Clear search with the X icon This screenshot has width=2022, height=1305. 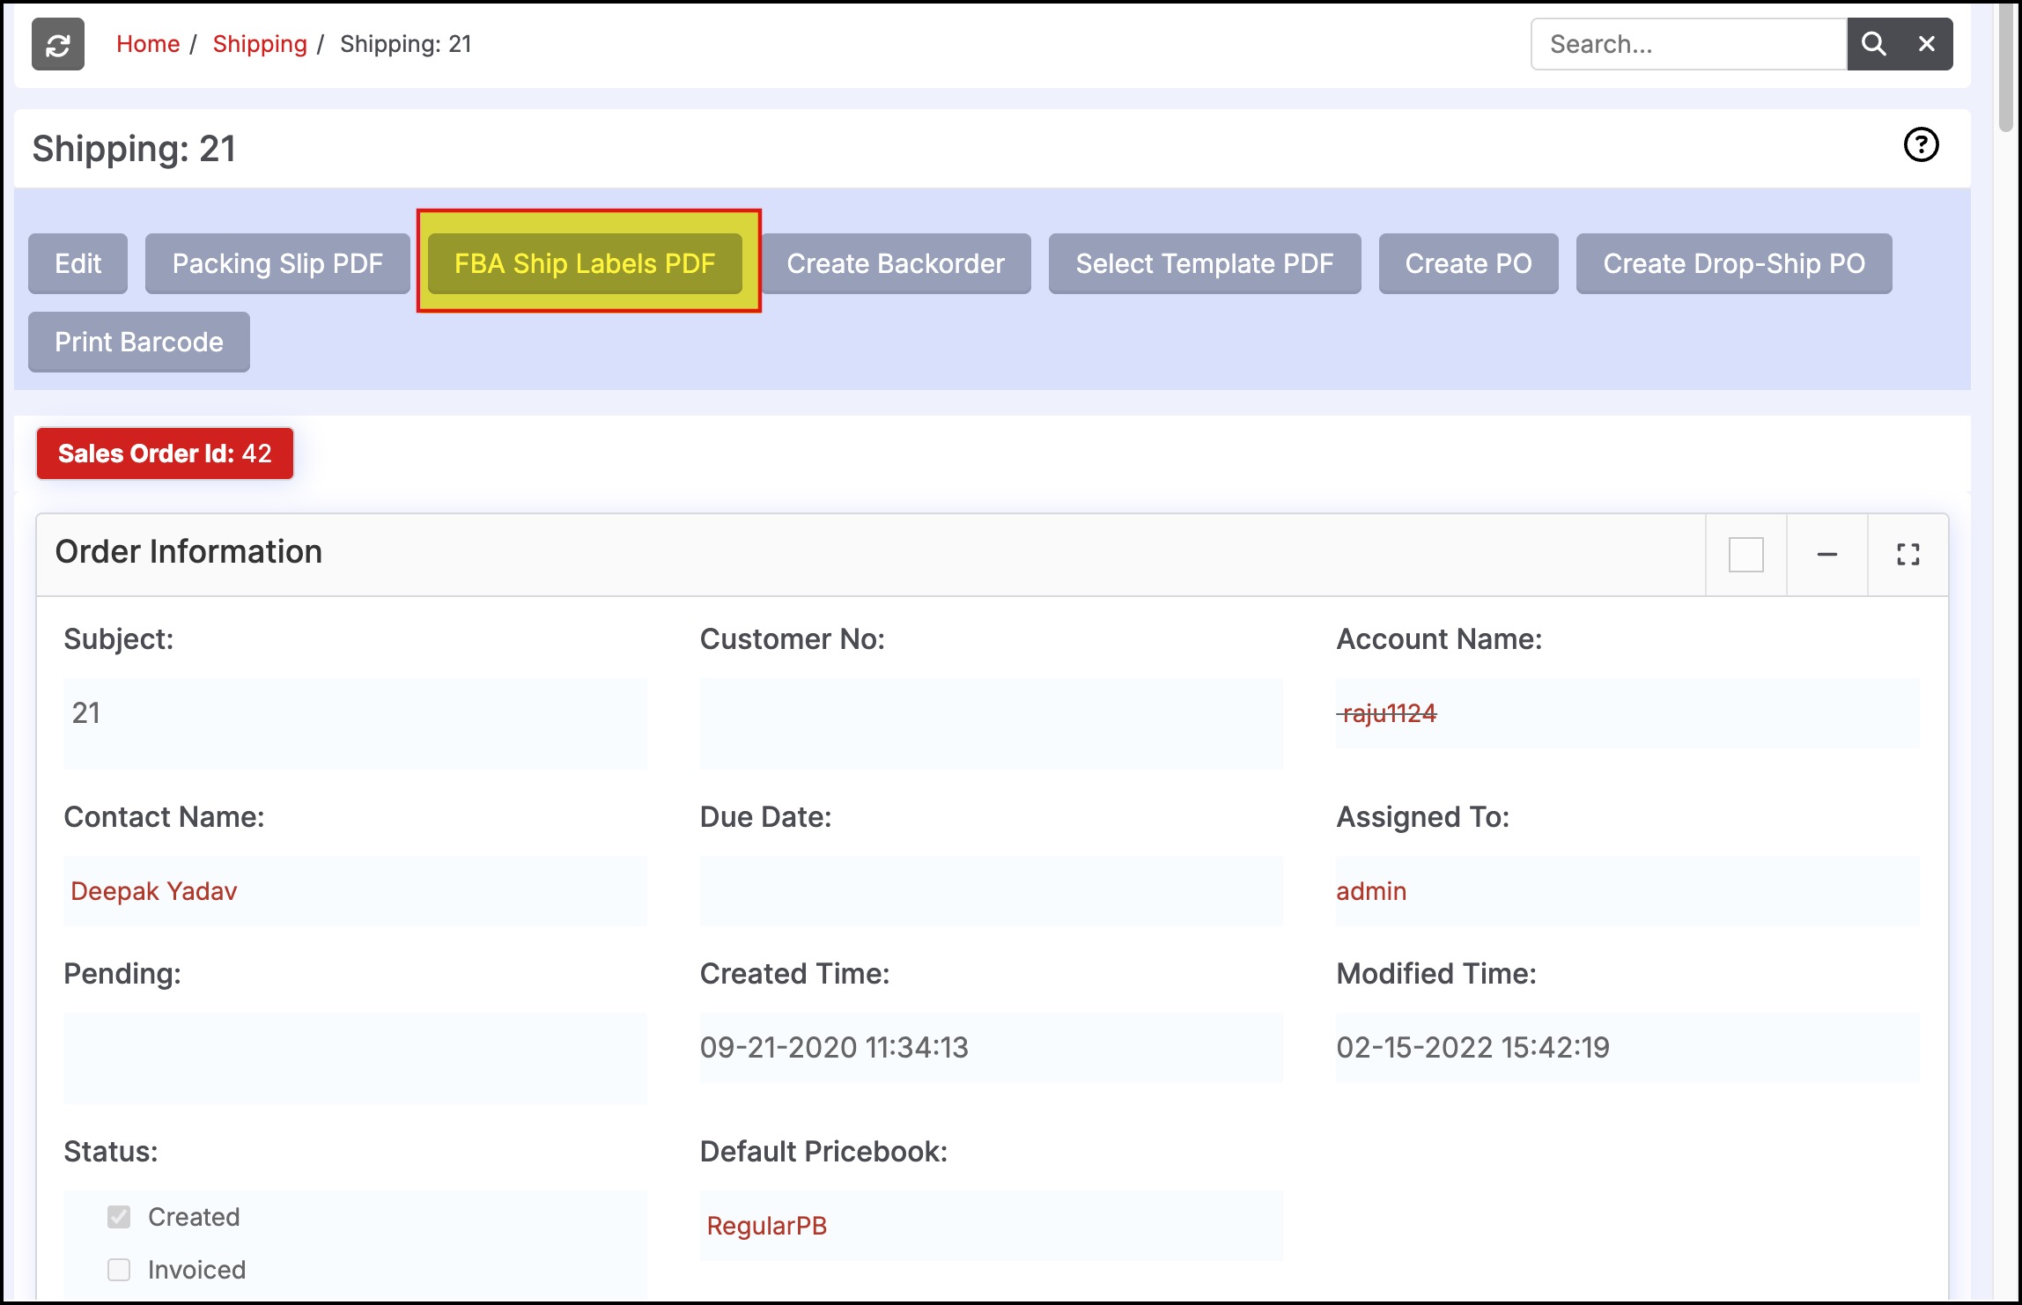coord(1926,44)
